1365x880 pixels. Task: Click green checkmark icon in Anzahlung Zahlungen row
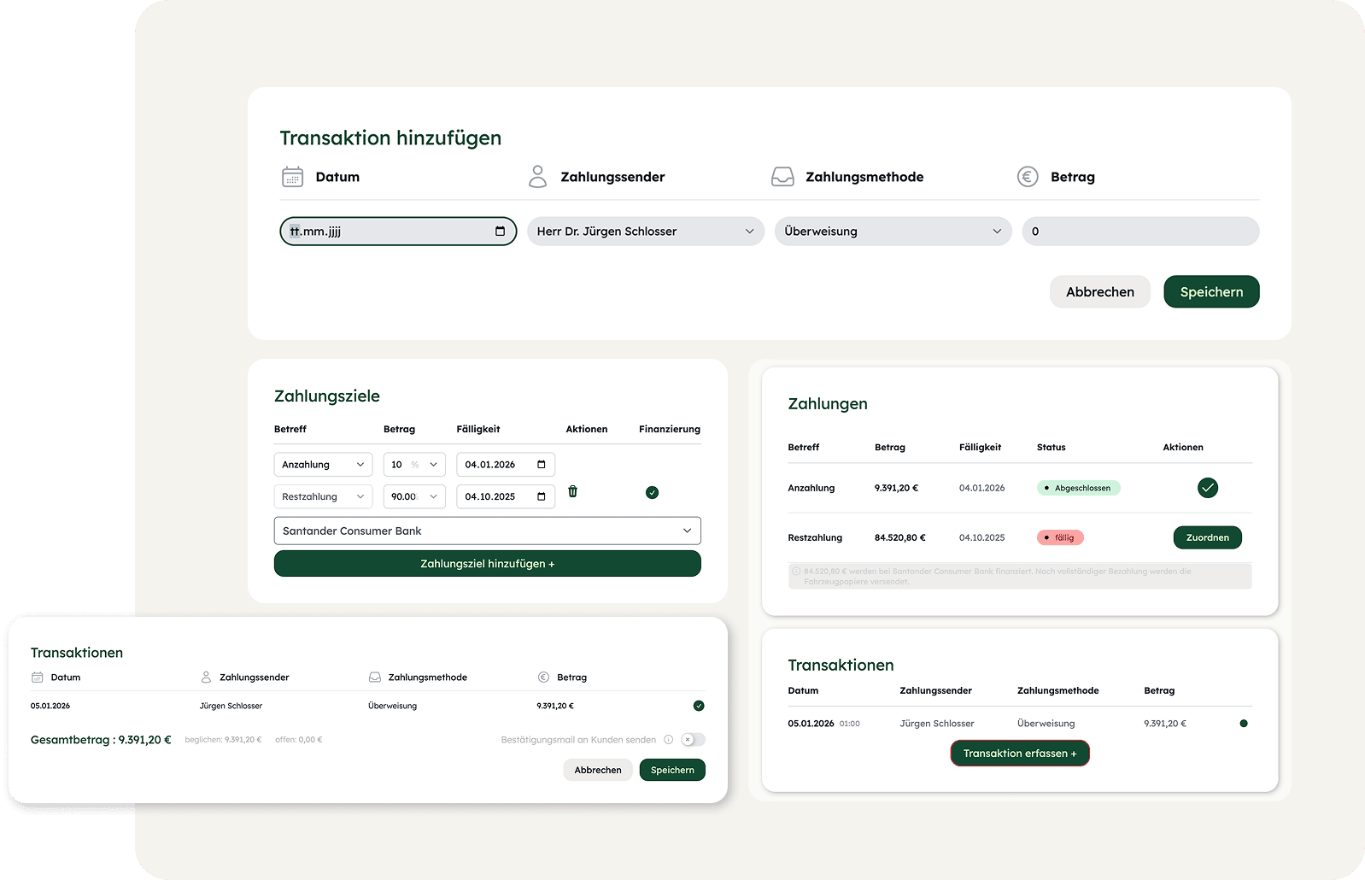click(x=1207, y=488)
